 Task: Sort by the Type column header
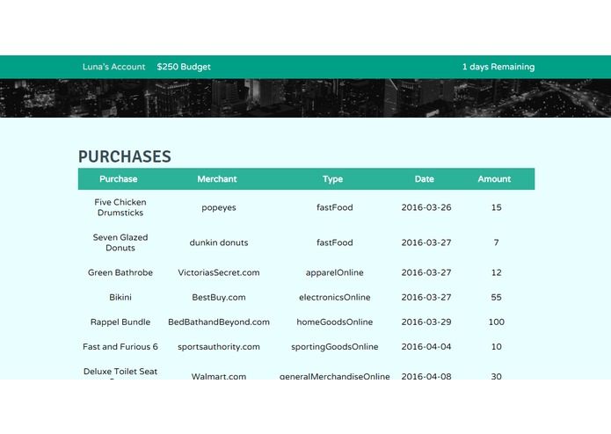pyautogui.click(x=332, y=179)
